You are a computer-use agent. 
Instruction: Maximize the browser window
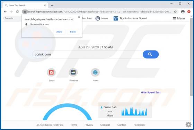coord(180,4)
